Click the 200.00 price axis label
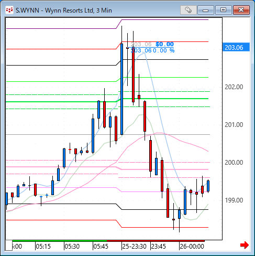255x256 pixels. [x=234, y=163]
